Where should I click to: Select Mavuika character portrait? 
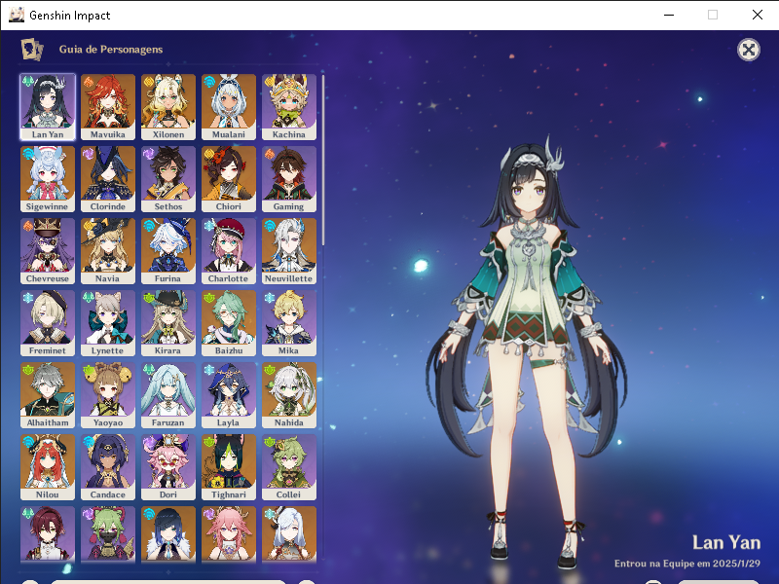tap(108, 106)
